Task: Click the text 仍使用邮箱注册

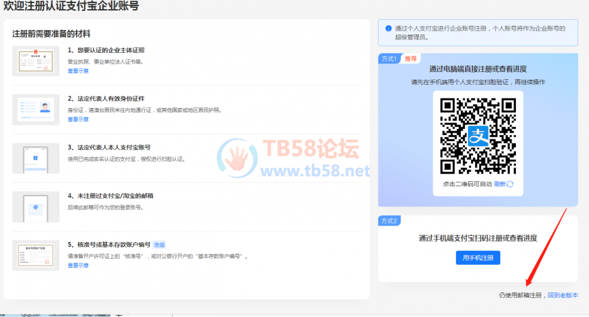Action: [x=520, y=295]
